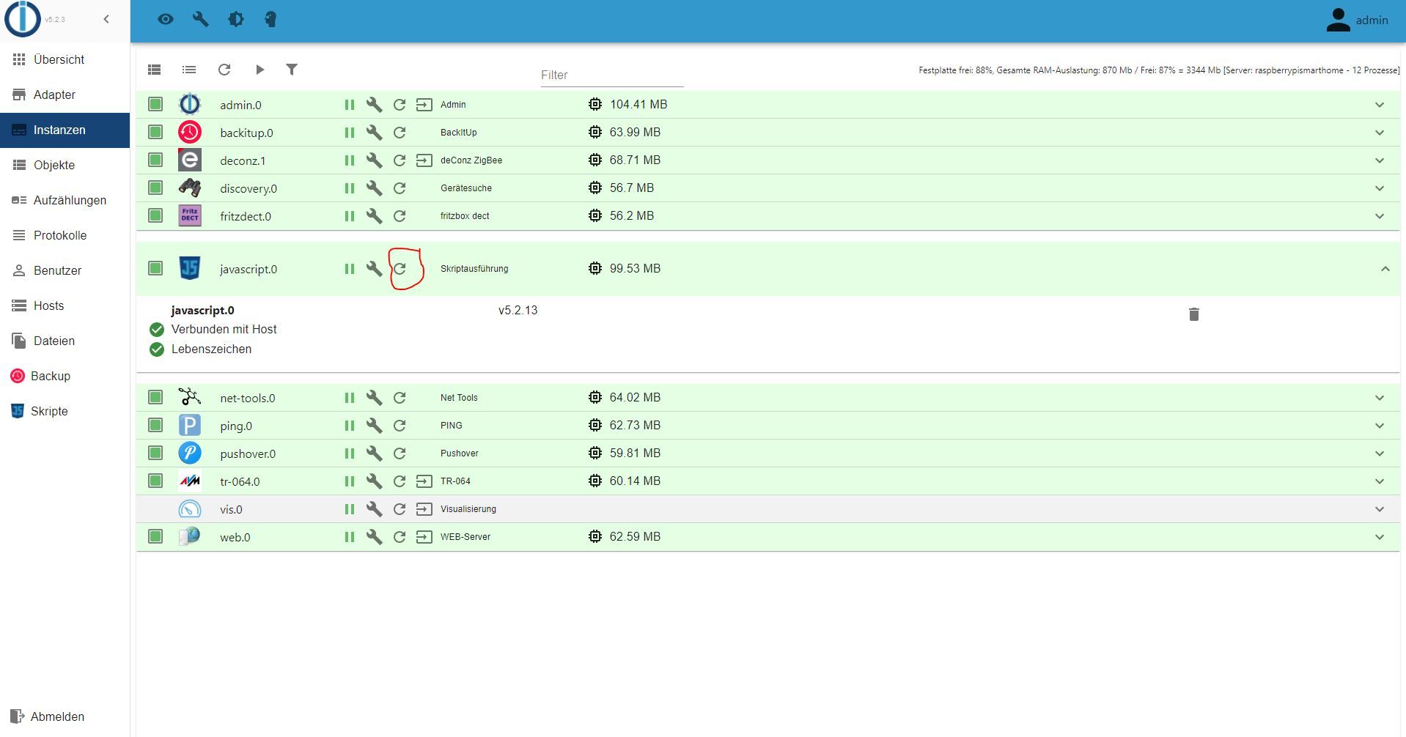
Task: Expand the ping.0 row details
Action: point(1380,426)
